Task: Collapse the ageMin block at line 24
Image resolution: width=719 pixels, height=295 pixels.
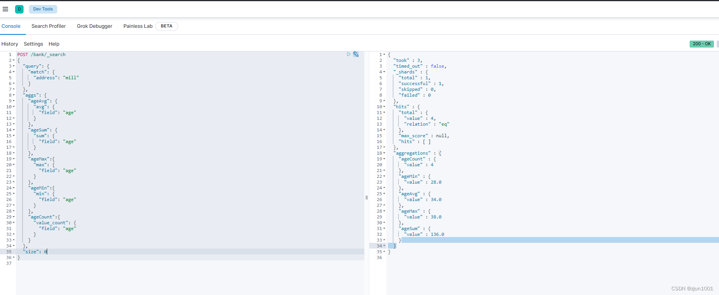Action: click(14, 188)
